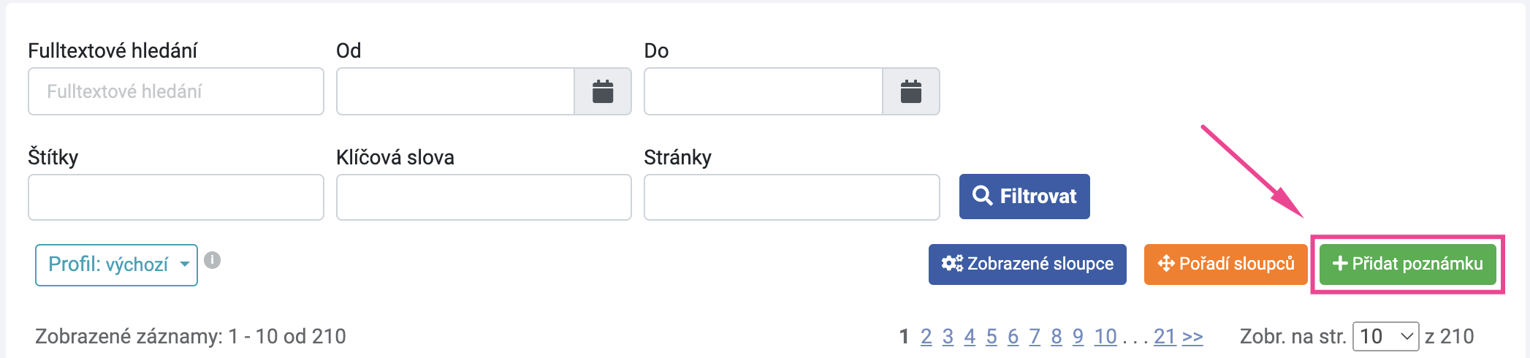The image size is (1530, 358).
Task: Open Zobrazené sloupce column settings
Action: click(1027, 264)
